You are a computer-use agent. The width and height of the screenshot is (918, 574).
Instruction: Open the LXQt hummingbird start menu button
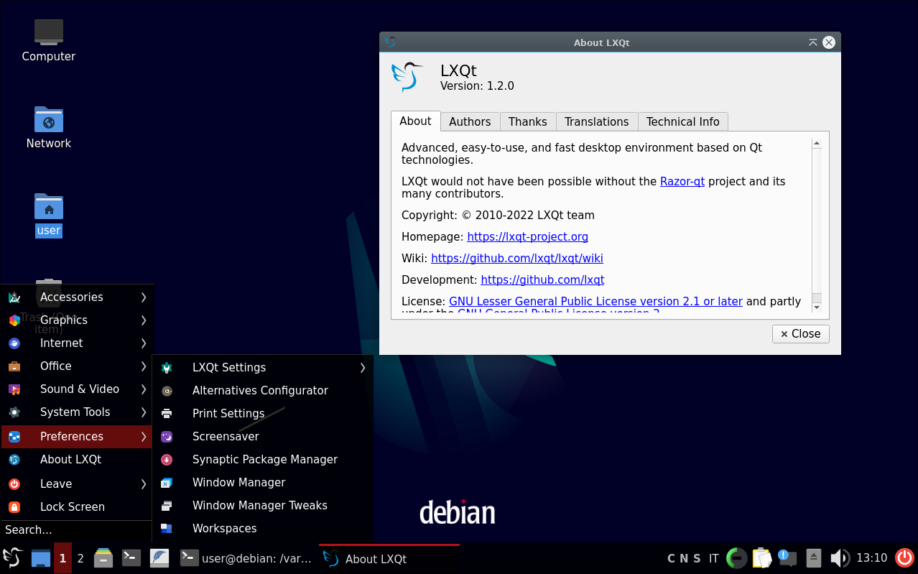(x=12, y=558)
